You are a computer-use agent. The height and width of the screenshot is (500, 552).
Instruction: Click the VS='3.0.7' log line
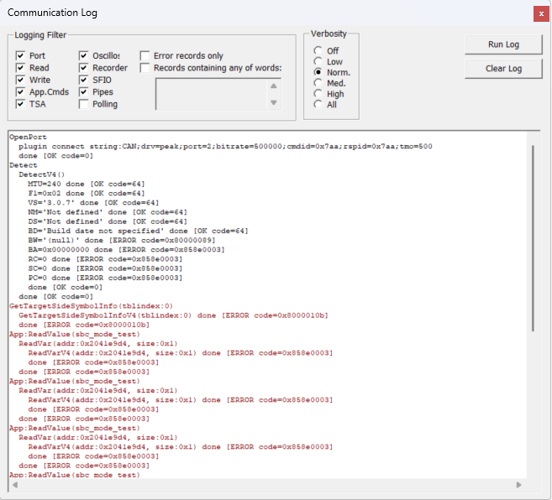(93, 202)
